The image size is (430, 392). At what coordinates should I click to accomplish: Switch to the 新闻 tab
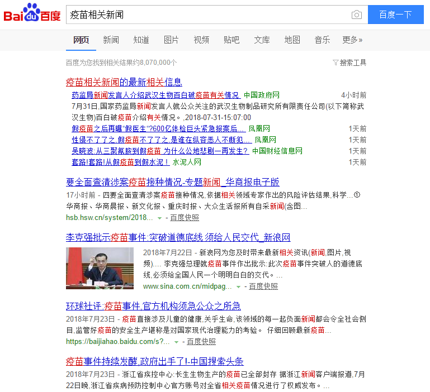(111, 40)
